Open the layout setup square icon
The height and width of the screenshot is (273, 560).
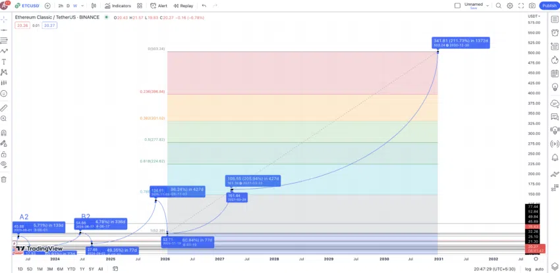coord(457,6)
